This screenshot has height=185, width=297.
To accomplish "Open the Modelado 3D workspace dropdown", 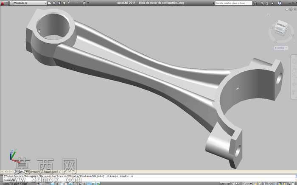I will tap(28, 3).
